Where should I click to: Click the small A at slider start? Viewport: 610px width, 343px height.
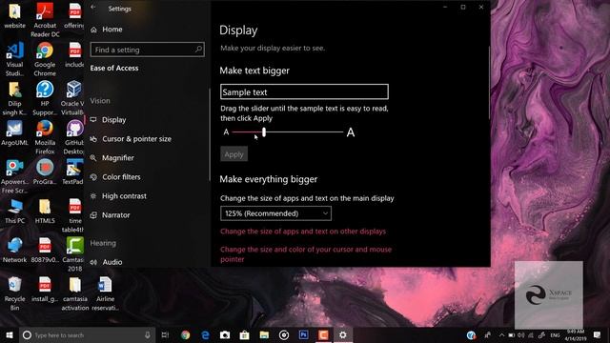click(226, 132)
